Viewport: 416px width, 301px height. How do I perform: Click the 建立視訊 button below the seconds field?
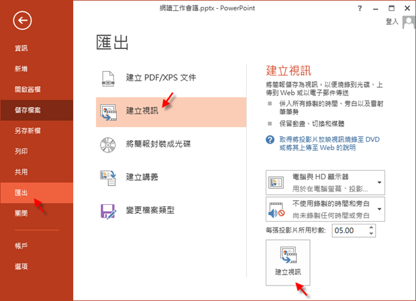pos(288,263)
